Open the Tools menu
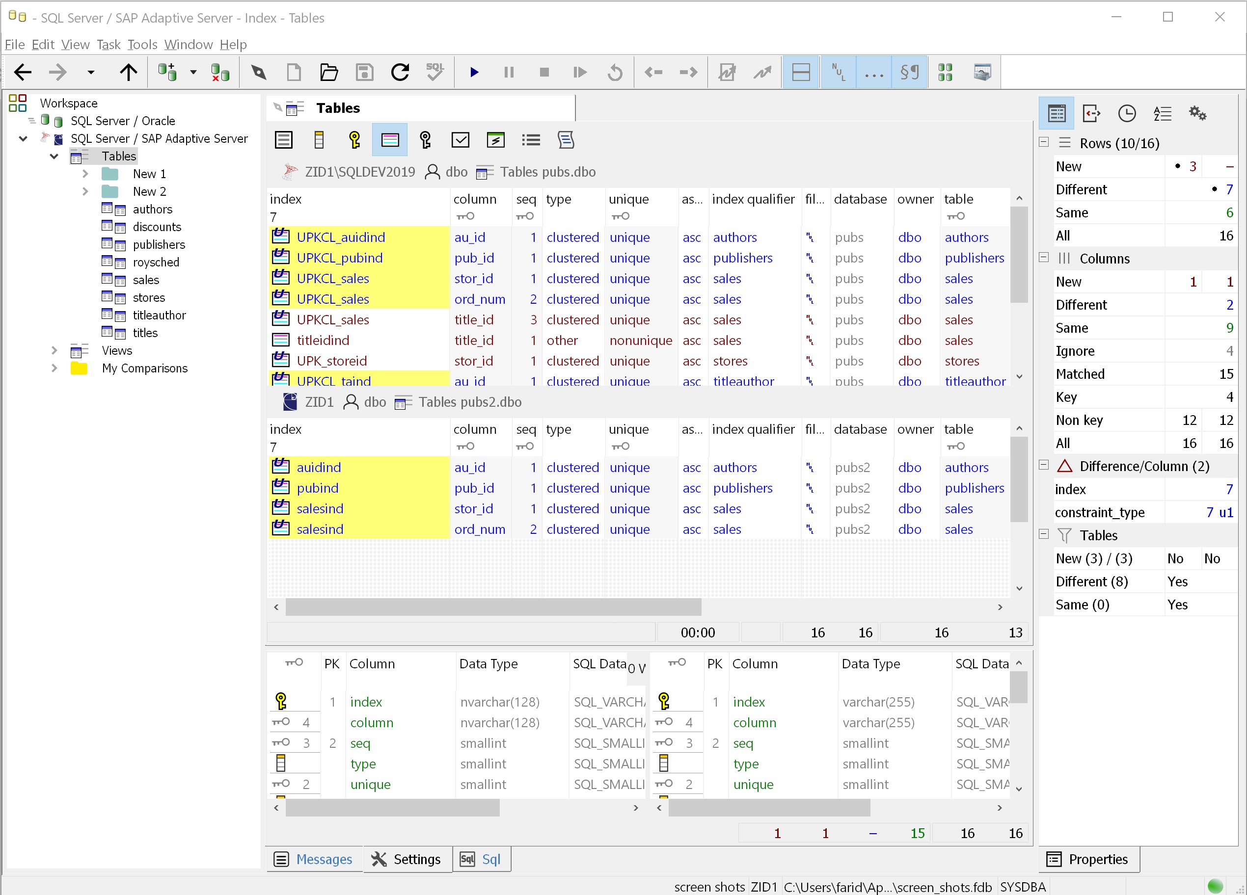This screenshot has height=895, width=1247. pos(142,45)
